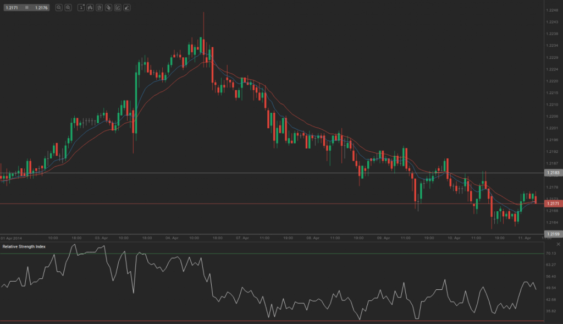Screen dimensions: 563x324
Task: Click the duplicate chart icon
Action: [108, 8]
